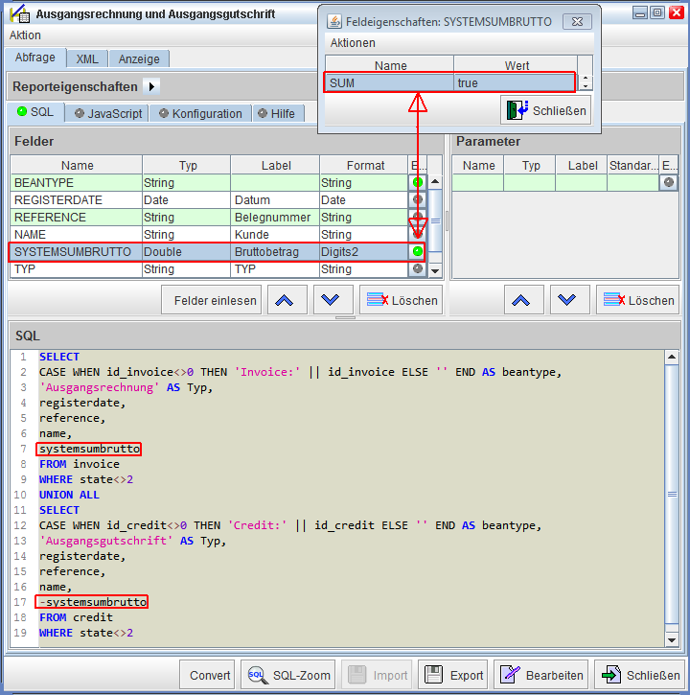Image resolution: width=690 pixels, height=695 pixels.
Task: Expand Reporteigenschaften with the arrow button
Action: pyautogui.click(x=151, y=86)
